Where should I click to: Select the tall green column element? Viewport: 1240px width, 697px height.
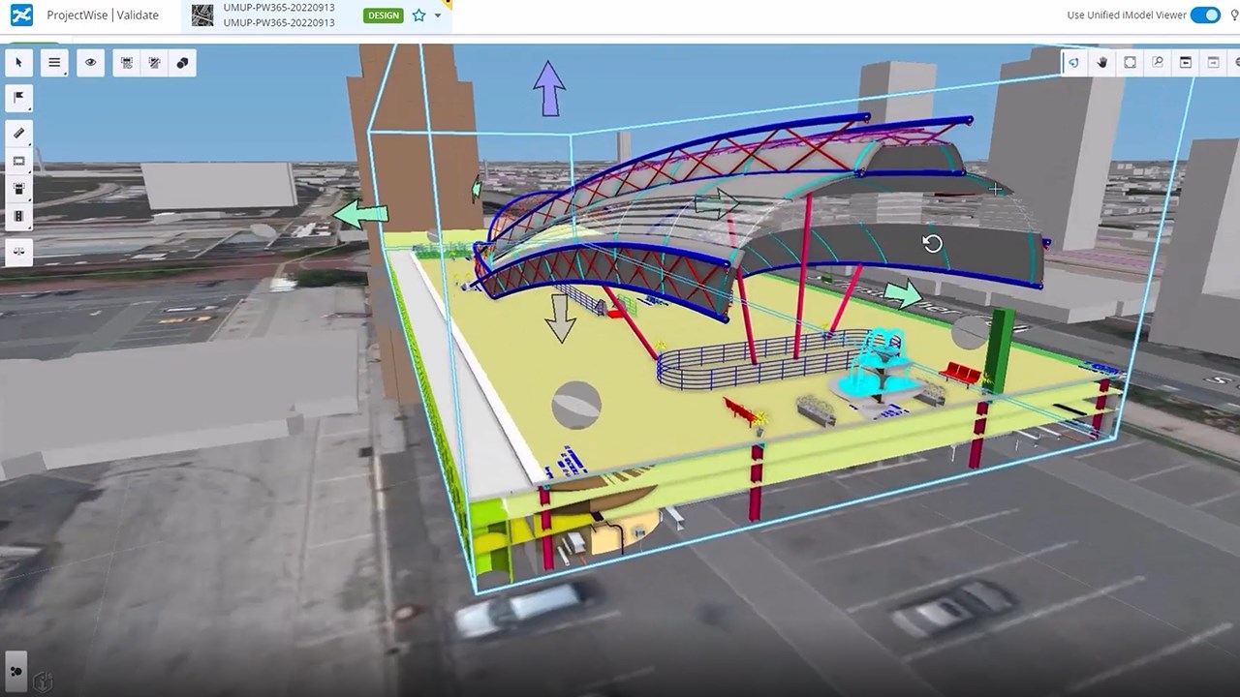tap(999, 350)
